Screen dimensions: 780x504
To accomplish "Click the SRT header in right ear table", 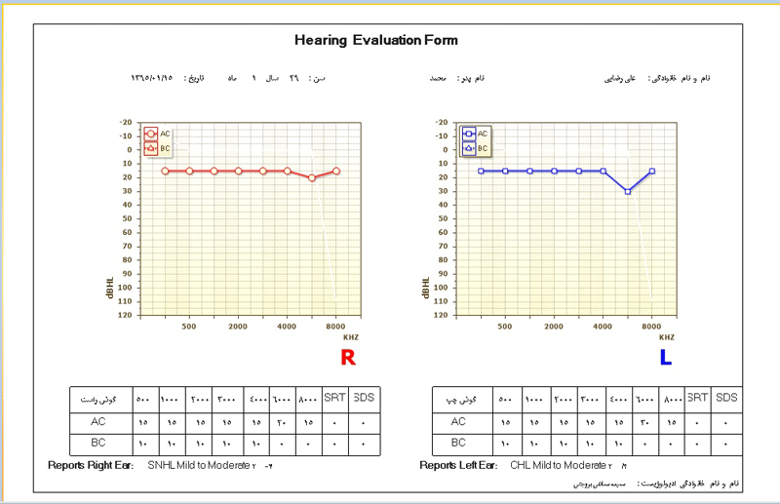I will pos(334,398).
